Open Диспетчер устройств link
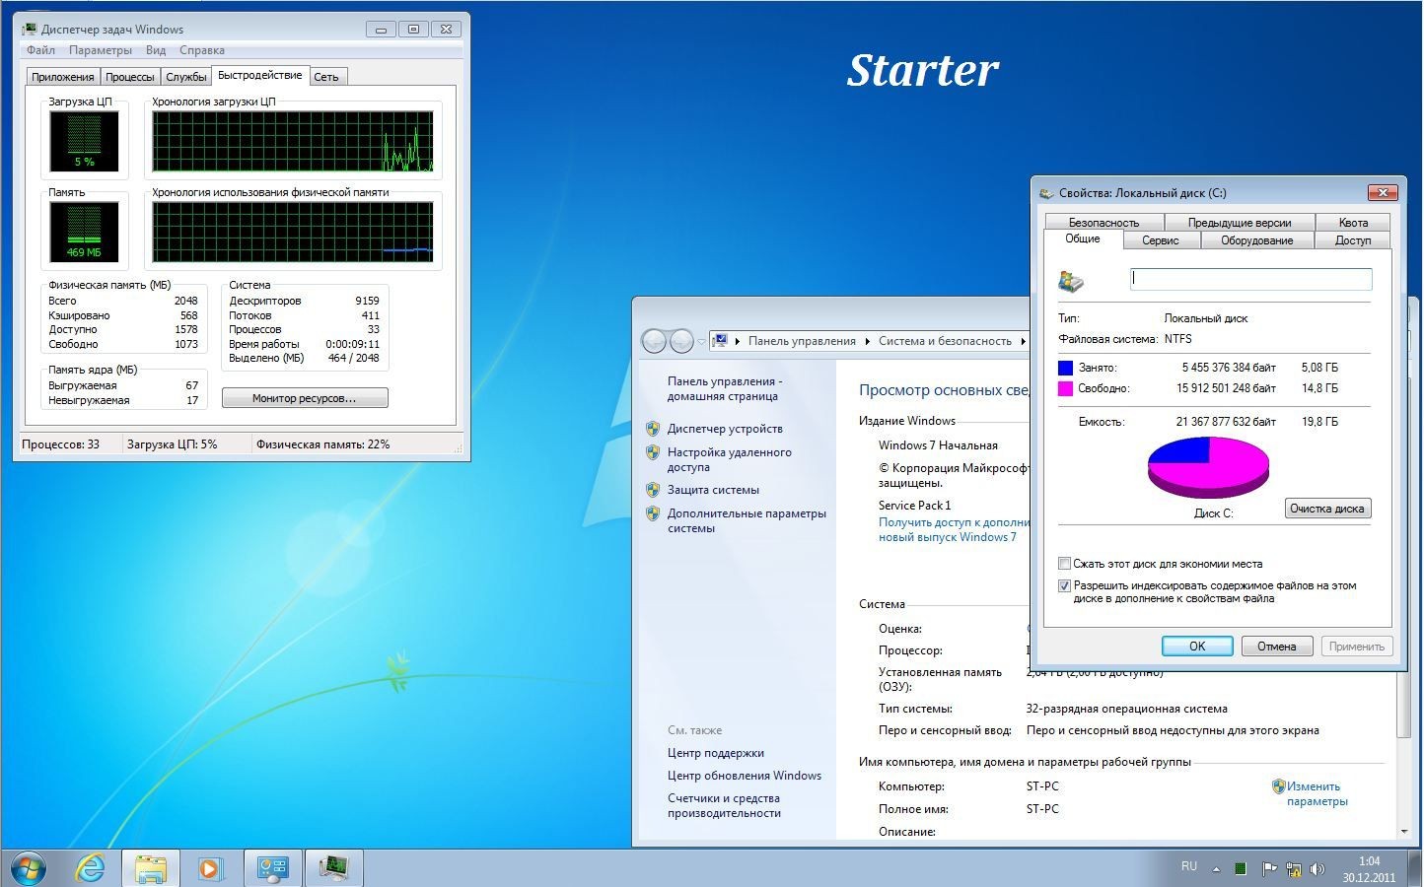This screenshot has height=887, width=1424. [725, 429]
